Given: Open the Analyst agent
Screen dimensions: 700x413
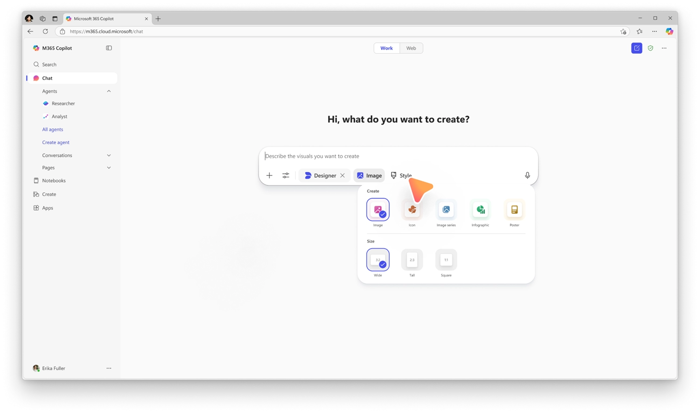Looking at the screenshot, I should (59, 116).
